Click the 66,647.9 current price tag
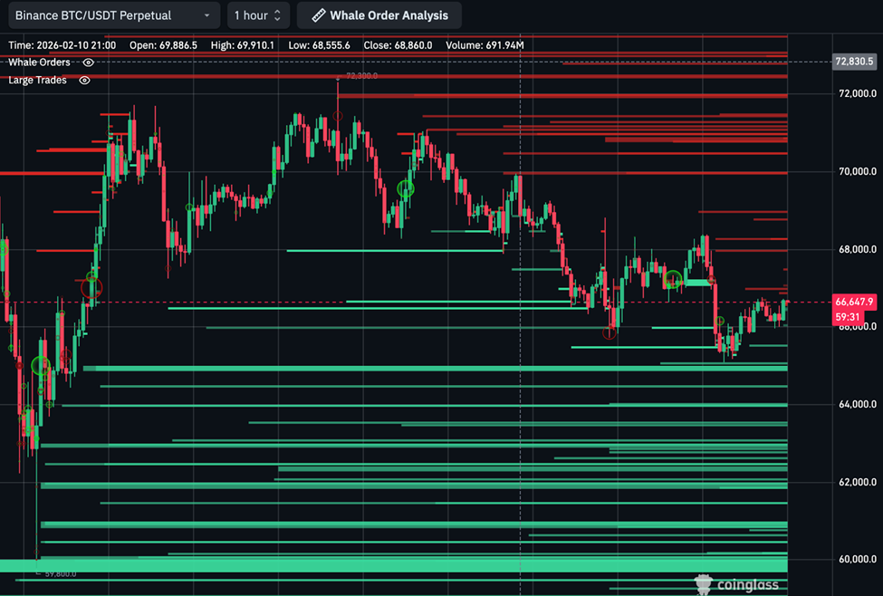 click(854, 302)
